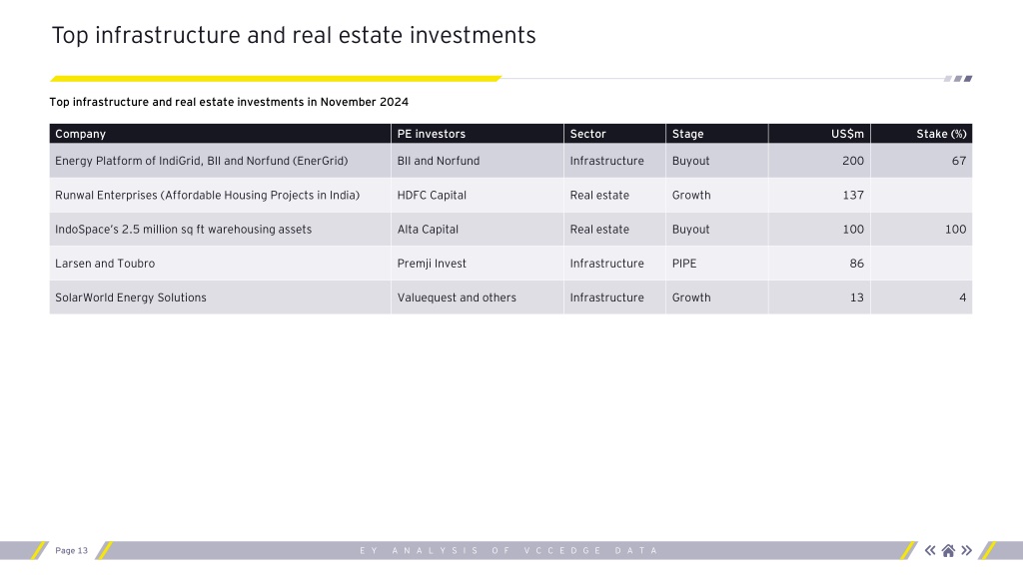Click the Stage column header
The image size is (1023, 575).
[717, 134]
